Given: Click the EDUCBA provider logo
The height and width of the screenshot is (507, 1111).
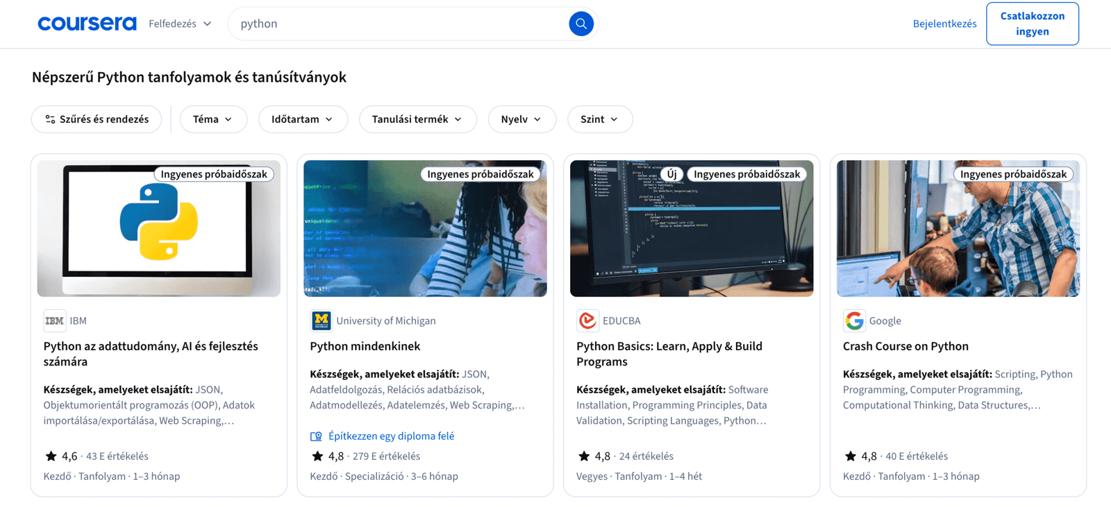Looking at the screenshot, I should (587, 320).
